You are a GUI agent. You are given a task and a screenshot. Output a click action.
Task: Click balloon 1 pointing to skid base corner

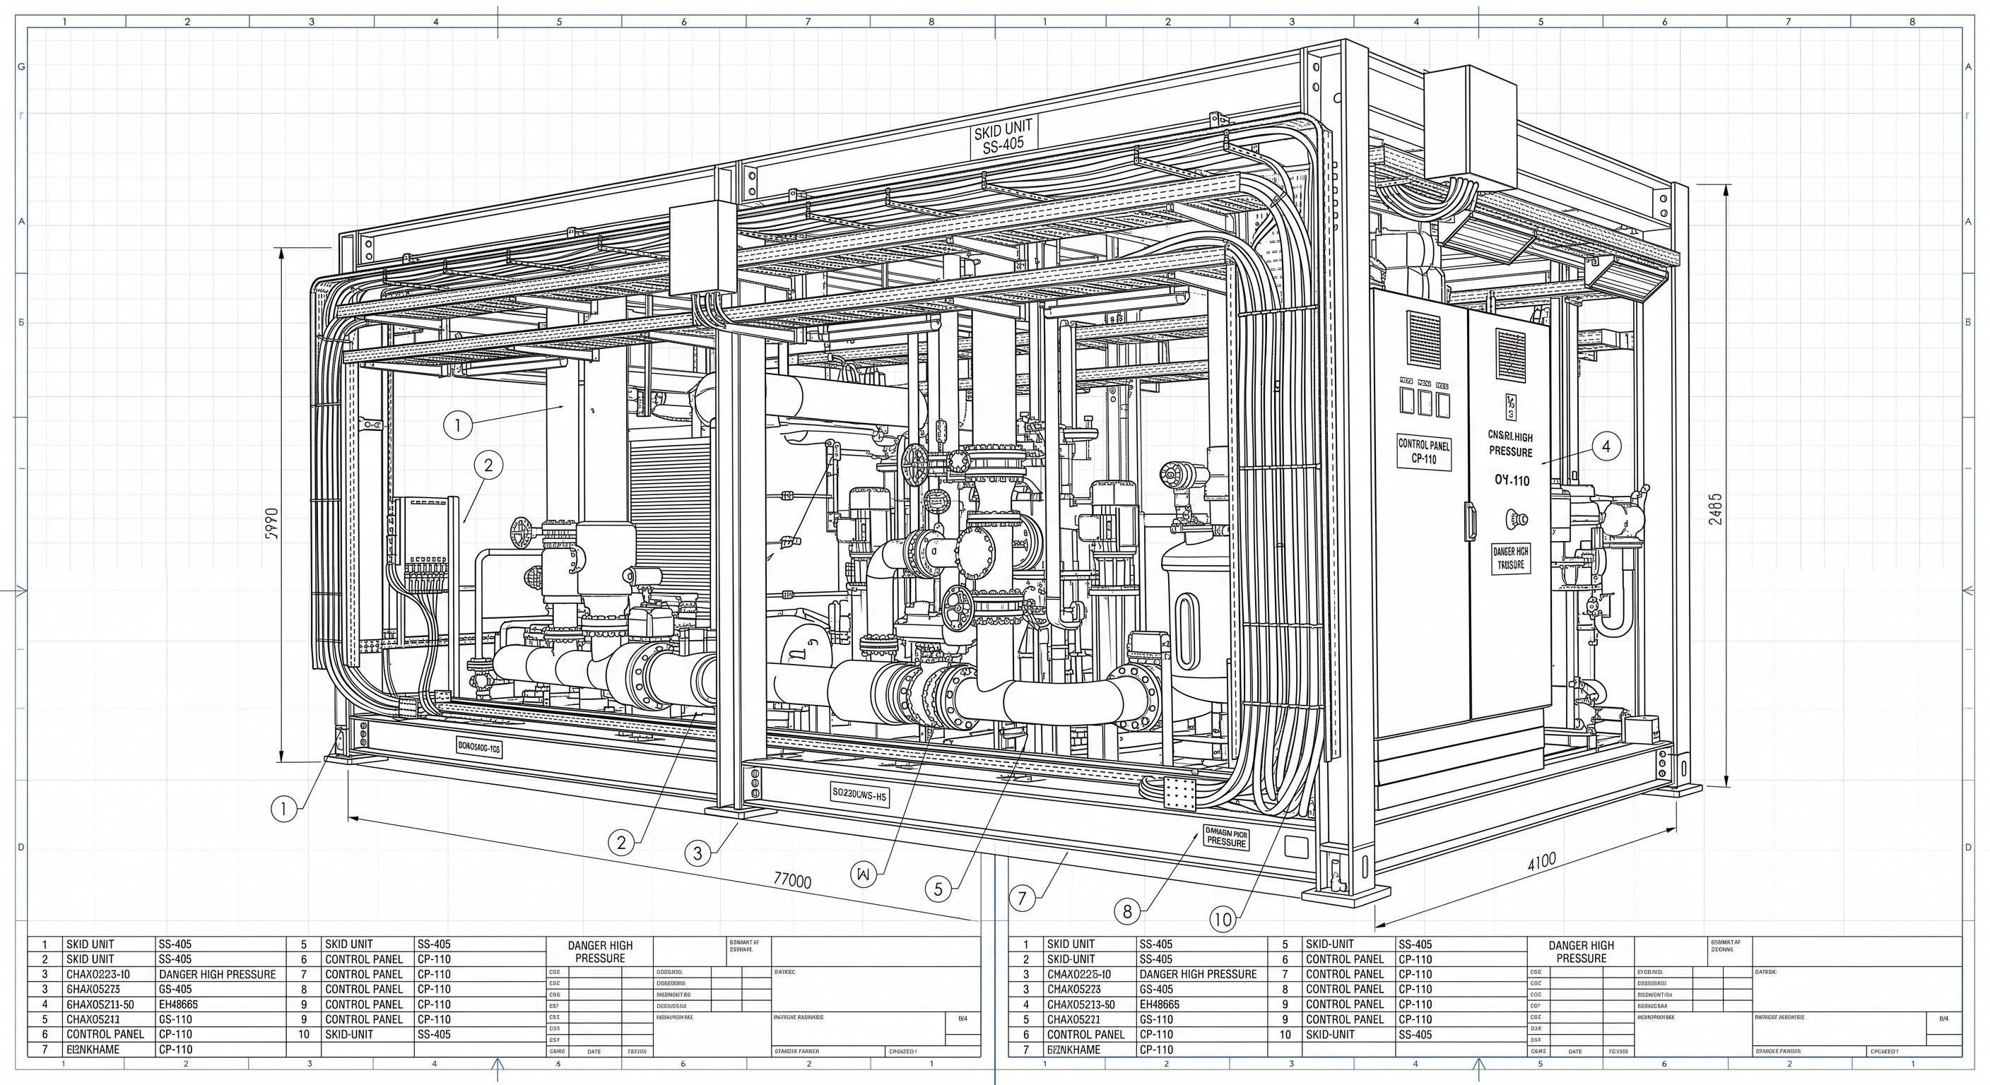click(284, 810)
